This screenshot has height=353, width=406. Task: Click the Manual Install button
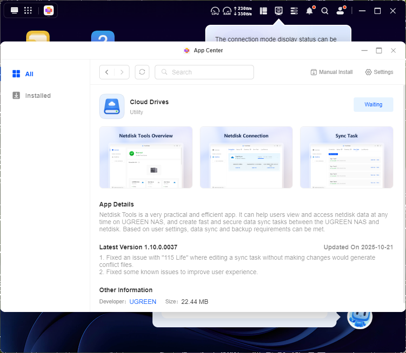tap(332, 72)
